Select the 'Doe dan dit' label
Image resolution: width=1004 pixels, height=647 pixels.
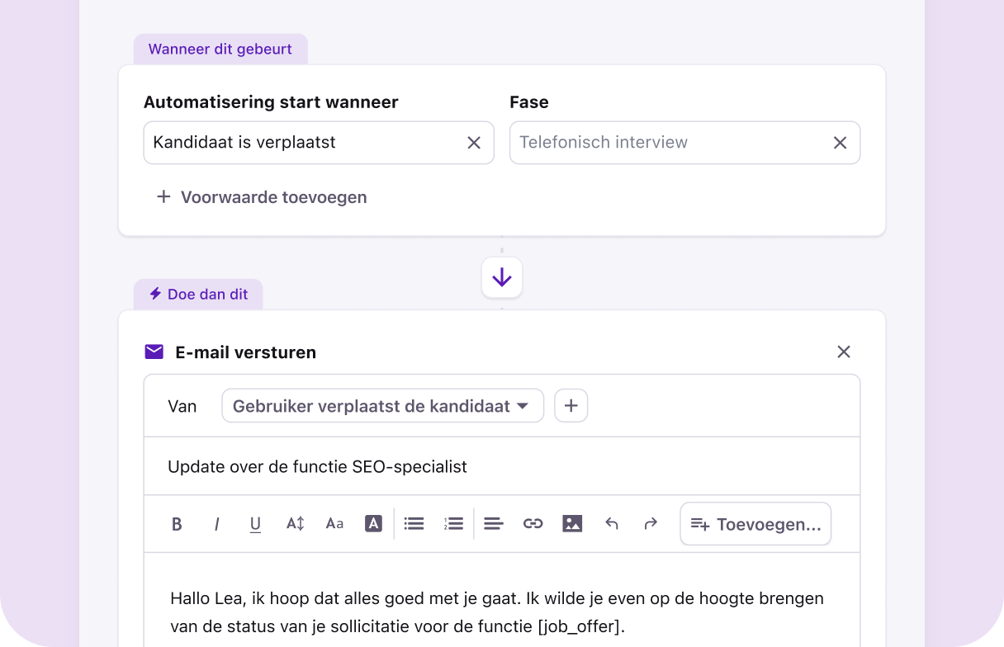click(198, 293)
